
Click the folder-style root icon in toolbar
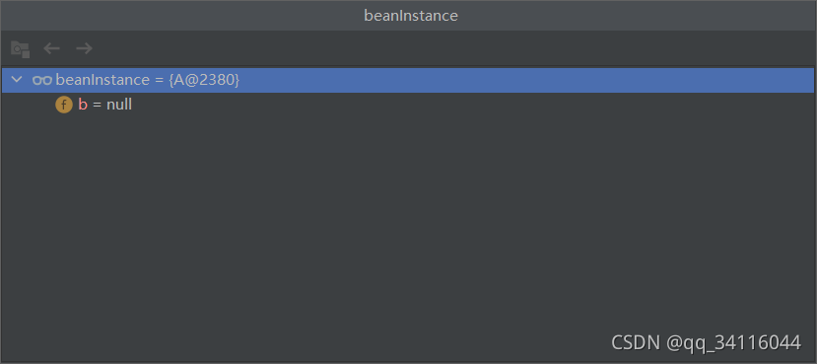point(21,49)
